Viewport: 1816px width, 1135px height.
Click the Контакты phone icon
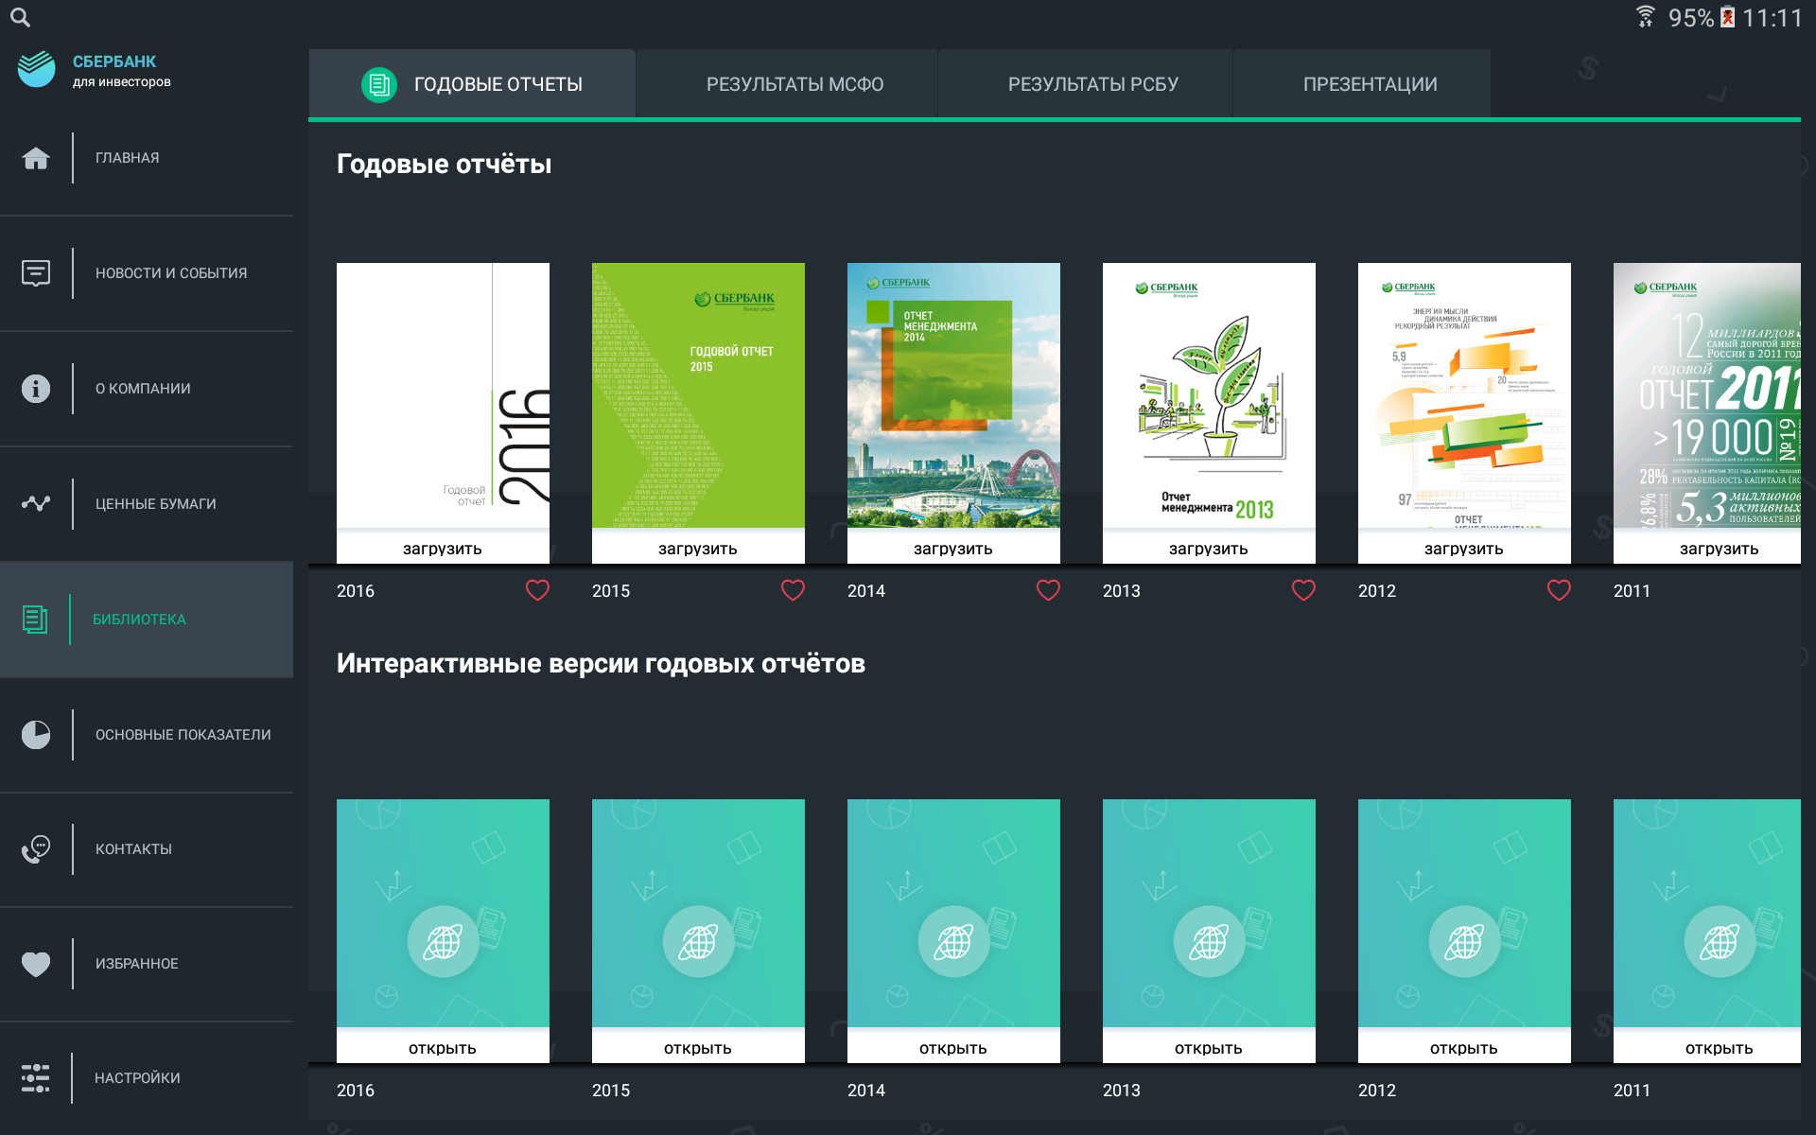click(x=36, y=849)
